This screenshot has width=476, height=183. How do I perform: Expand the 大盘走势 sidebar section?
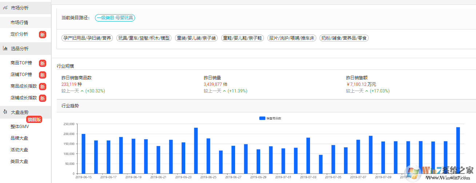pos(20,112)
